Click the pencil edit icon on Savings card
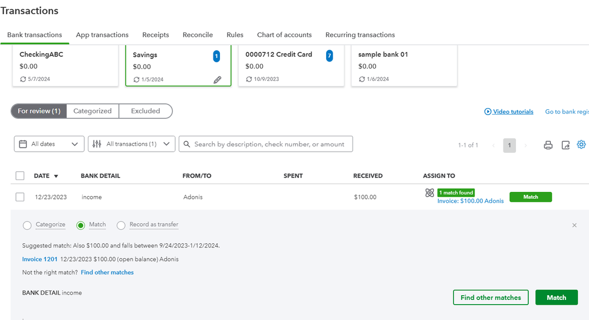The width and height of the screenshot is (589, 320). click(217, 80)
